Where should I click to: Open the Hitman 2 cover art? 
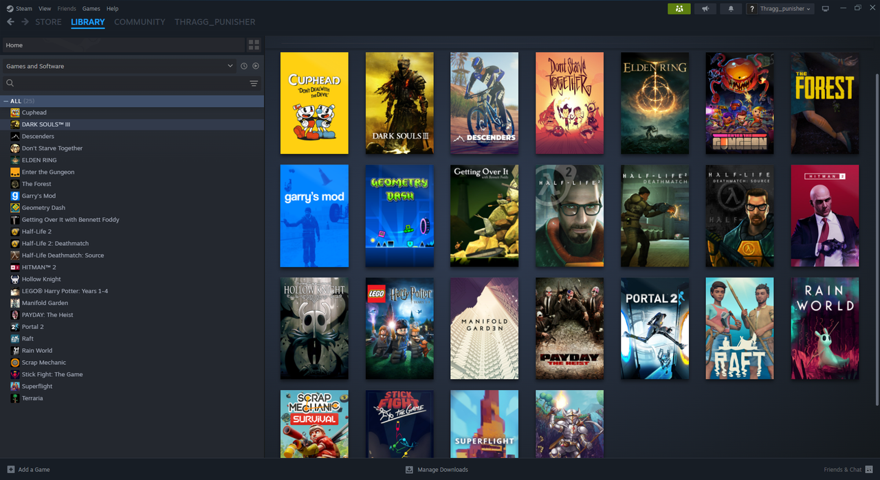[825, 216]
